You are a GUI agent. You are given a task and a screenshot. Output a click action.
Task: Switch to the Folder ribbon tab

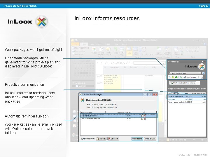tap(108, 44)
